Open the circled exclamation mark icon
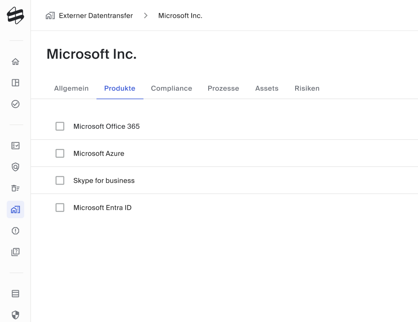 pyautogui.click(x=16, y=231)
